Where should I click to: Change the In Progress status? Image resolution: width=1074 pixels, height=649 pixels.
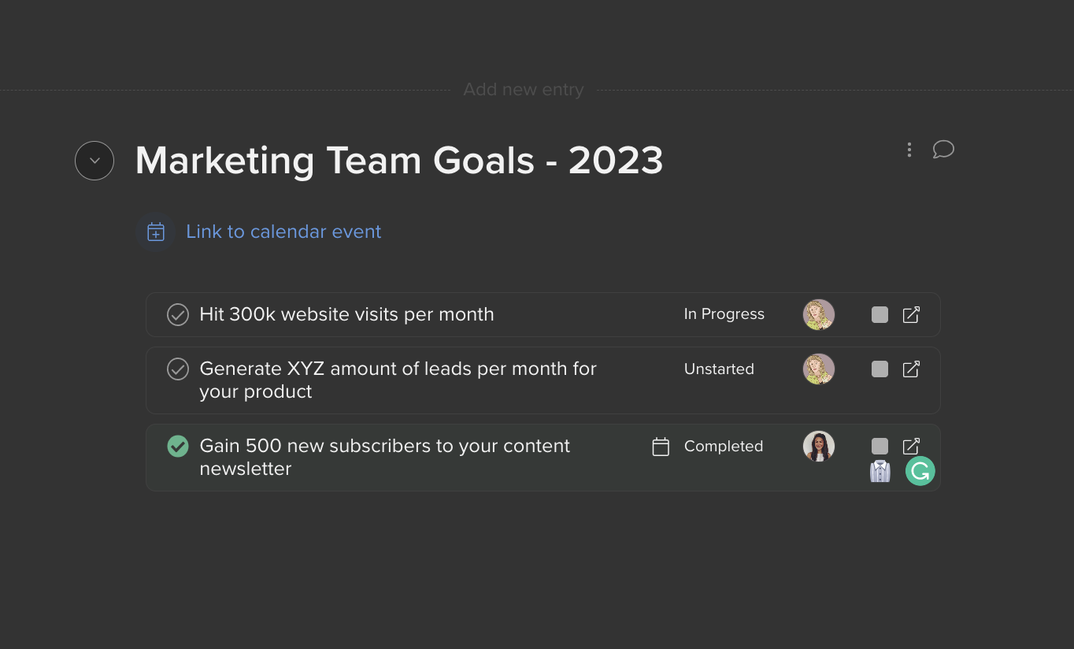point(724,314)
